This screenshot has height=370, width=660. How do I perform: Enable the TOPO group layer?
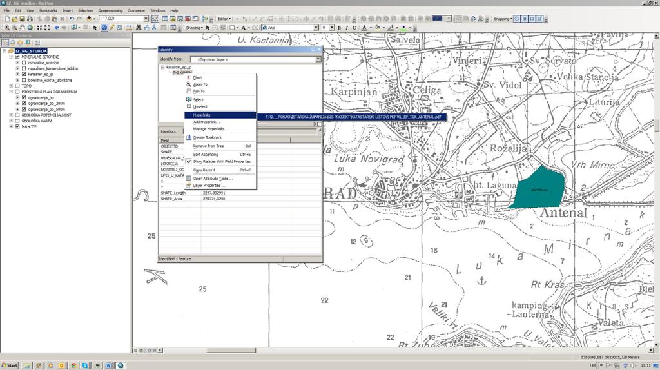(17, 86)
